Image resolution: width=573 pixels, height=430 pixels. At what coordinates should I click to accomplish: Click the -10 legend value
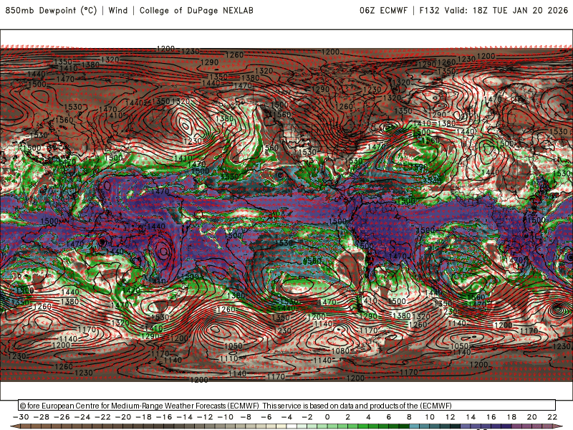pos(225,417)
